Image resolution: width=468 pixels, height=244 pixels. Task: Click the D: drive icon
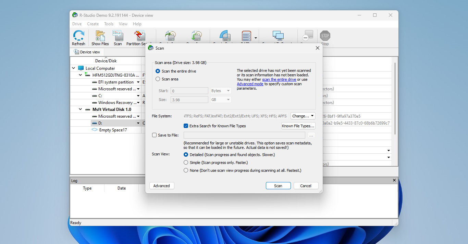(95, 123)
